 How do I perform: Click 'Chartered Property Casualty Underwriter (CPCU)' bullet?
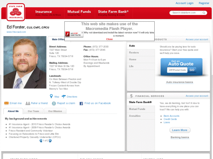[x=35, y=137]
